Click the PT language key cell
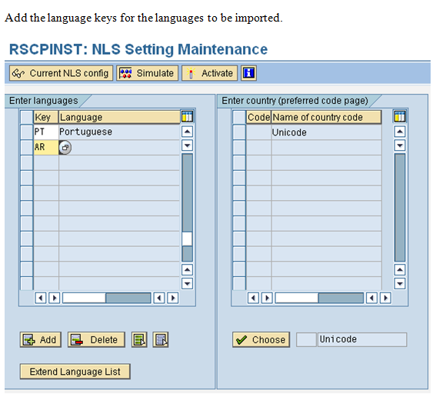446x414 pixels. point(46,132)
